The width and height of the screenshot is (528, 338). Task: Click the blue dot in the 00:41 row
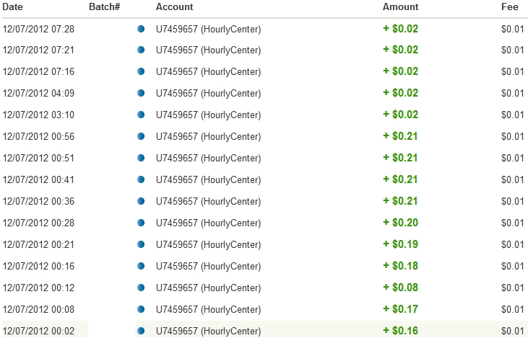click(x=141, y=180)
